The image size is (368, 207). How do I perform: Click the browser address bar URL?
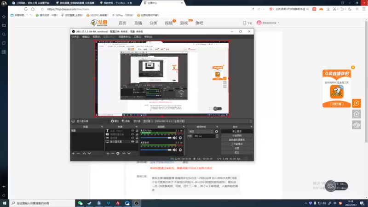pos(68,9)
